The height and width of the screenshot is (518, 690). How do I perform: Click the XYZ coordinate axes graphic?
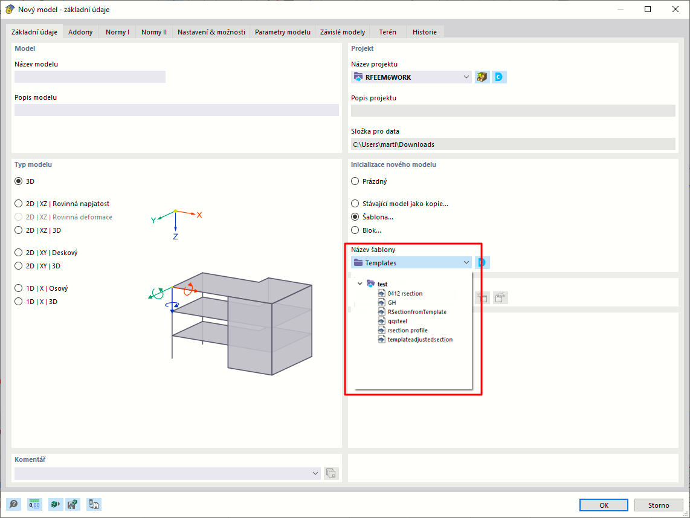click(176, 224)
